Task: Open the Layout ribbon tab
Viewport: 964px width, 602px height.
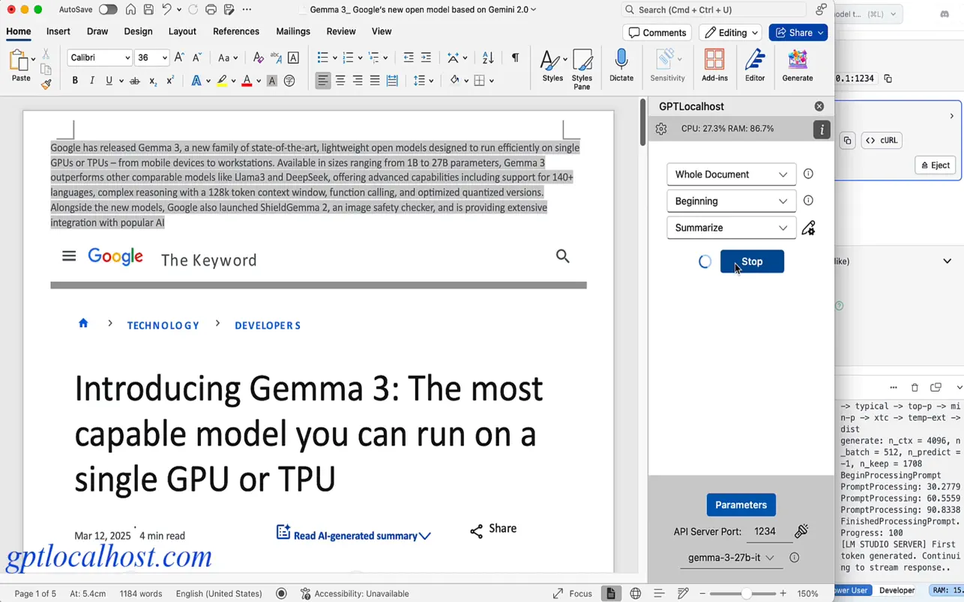Action: coord(182,31)
